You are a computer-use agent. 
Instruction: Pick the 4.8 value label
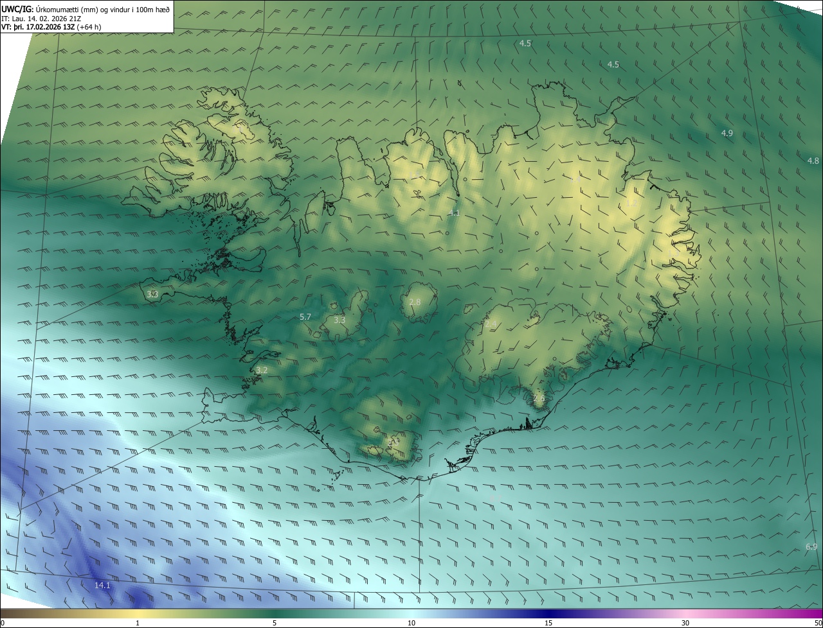point(813,161)
